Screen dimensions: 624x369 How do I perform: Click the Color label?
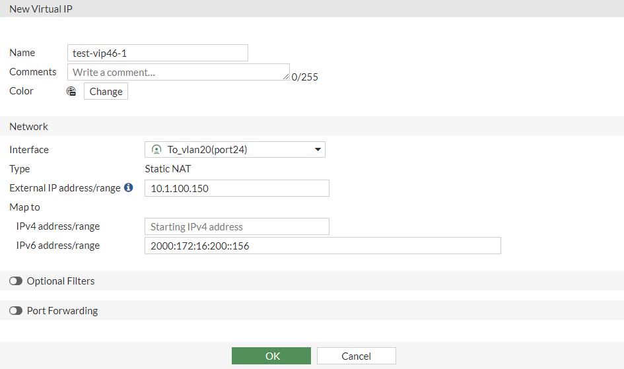click(22, 91)
